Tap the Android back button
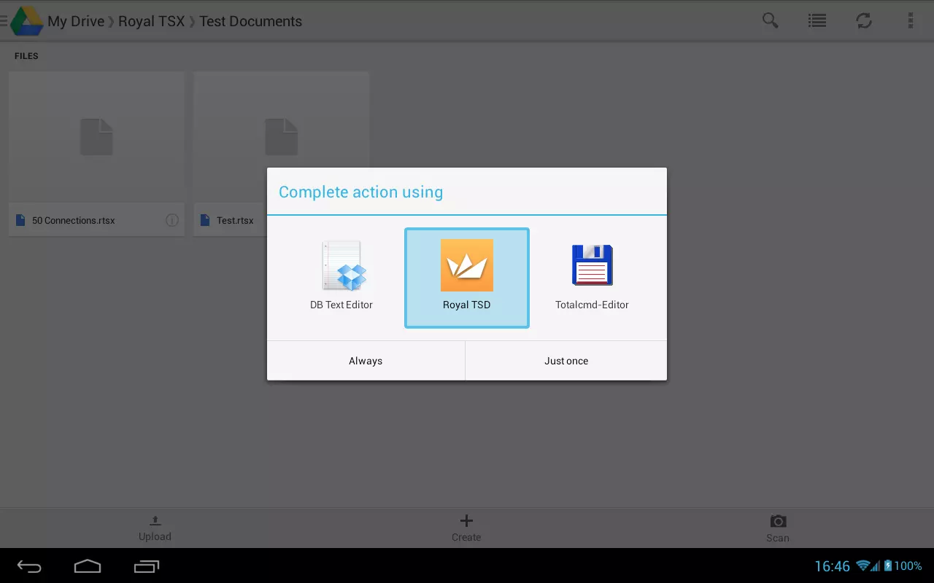This screenshot has width=934, height=583. pos(30,566)
